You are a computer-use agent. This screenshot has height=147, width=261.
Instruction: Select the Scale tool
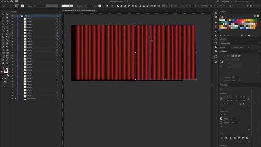click(7, 34)
